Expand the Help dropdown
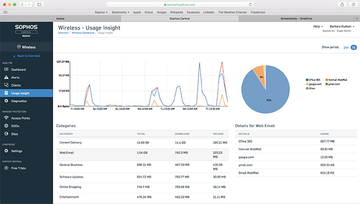The image size is (360, 204). (x=318, y=27)
